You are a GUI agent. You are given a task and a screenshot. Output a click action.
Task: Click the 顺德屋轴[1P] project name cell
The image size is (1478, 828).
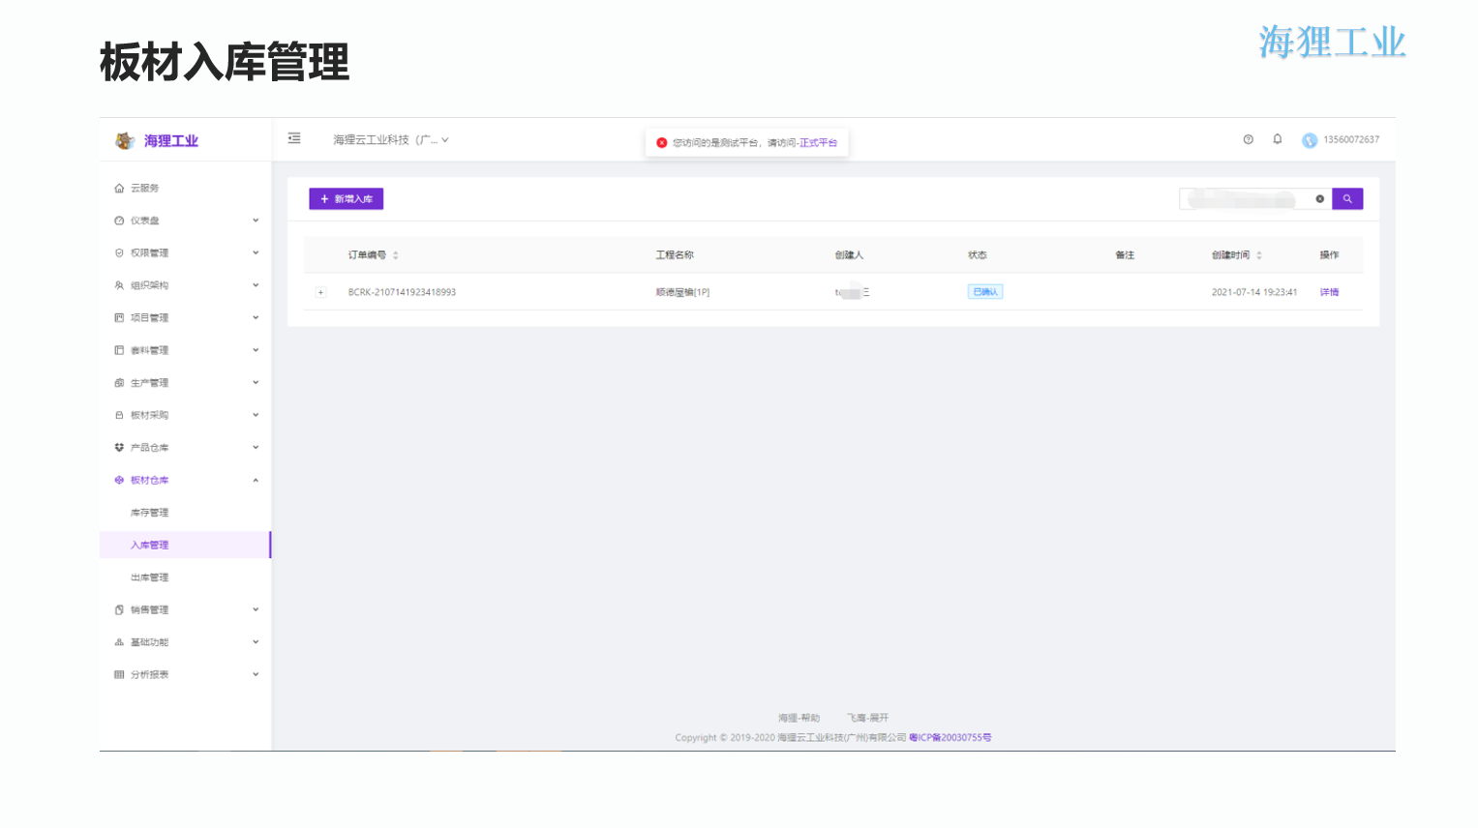682,292
